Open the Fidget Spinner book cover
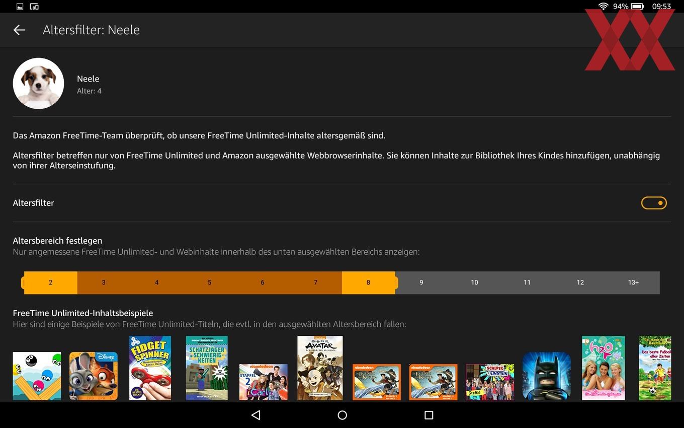The image size is (684, 428). coord(150,368)
